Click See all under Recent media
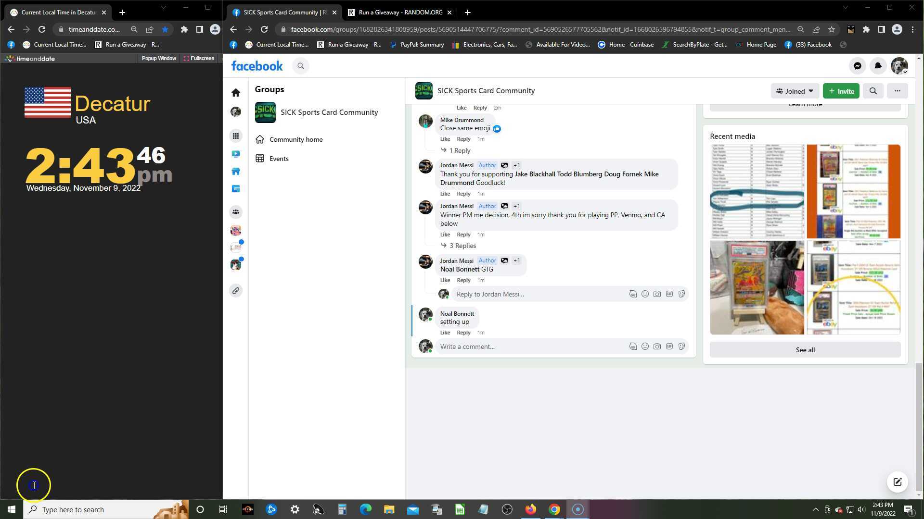Viewport: 924px width, 519px height. pyautogui.click(x=805, y=350)
